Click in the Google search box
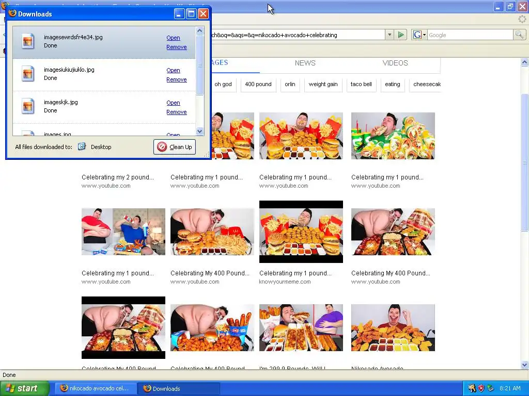 pyautogui.click(x=470, y=35)
